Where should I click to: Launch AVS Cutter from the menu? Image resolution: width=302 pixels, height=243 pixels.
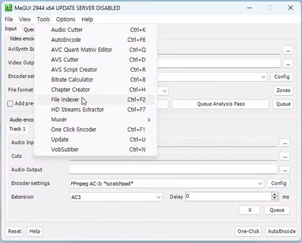pyautogui.click(x=96, y=60)
